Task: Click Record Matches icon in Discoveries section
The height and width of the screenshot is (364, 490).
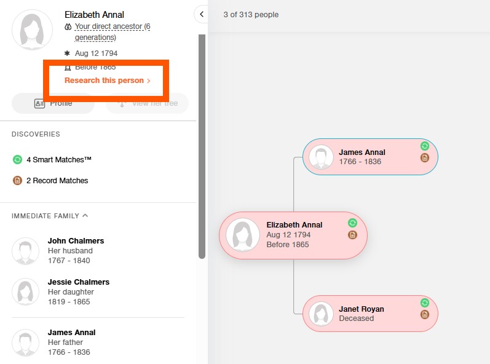Action: 17,181
